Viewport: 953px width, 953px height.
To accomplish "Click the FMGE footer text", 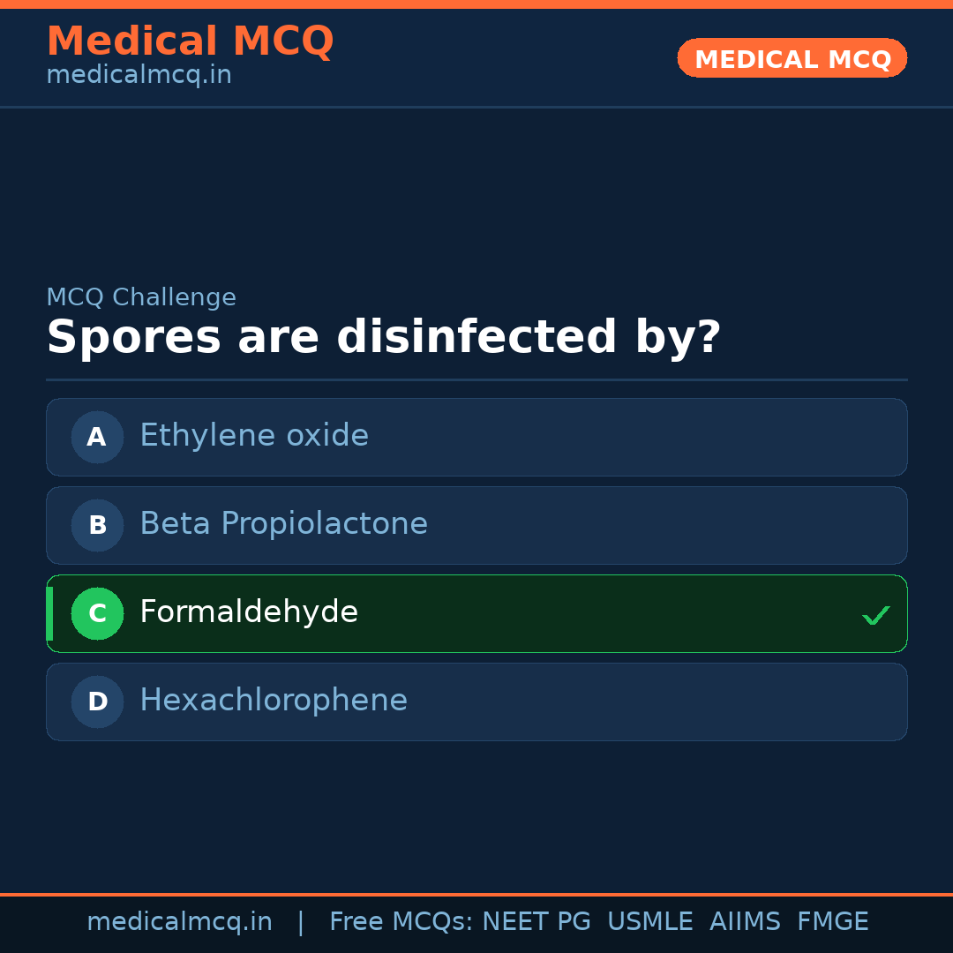I will click(832, 922).
